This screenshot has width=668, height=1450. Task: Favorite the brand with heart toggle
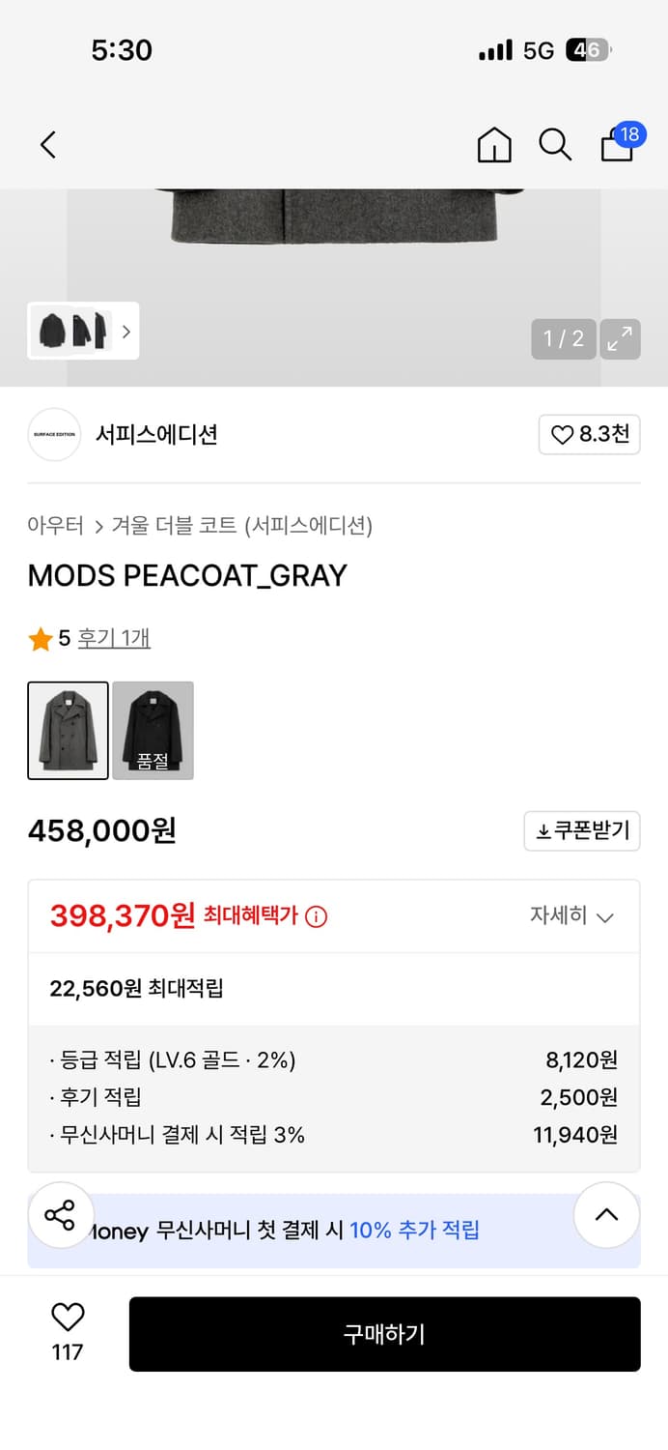pos(589,435)
